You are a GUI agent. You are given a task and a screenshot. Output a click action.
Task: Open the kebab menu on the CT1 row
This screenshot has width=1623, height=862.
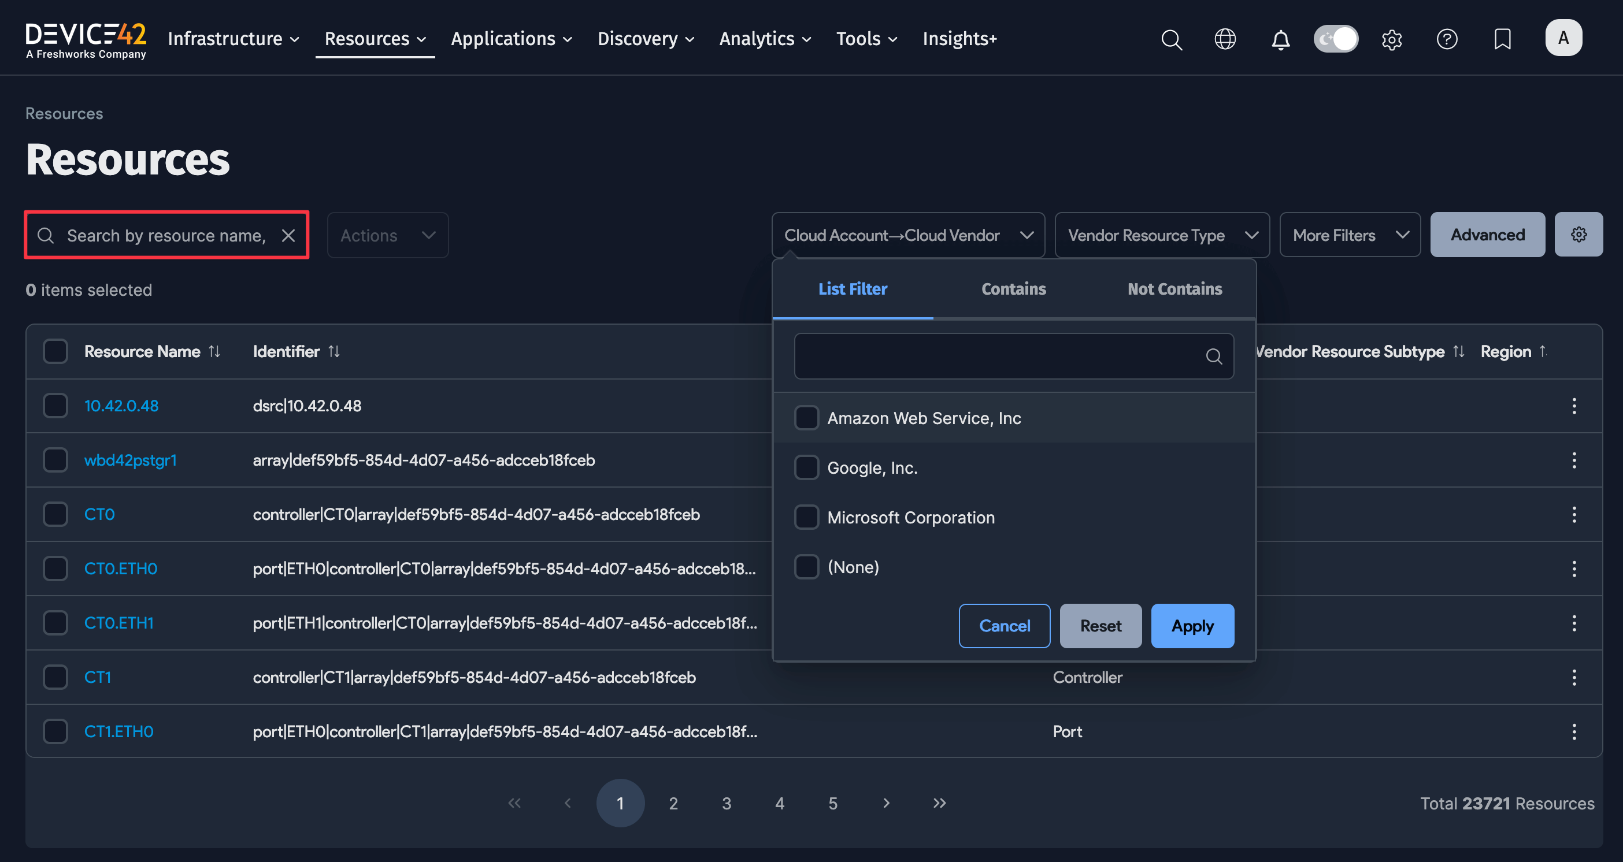(1574, 677)
